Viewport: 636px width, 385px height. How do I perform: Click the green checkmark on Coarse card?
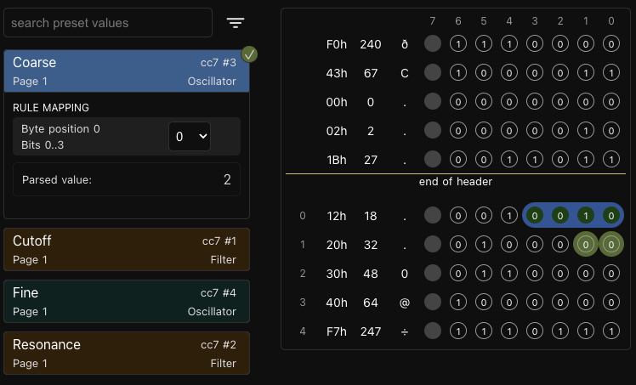250,54
